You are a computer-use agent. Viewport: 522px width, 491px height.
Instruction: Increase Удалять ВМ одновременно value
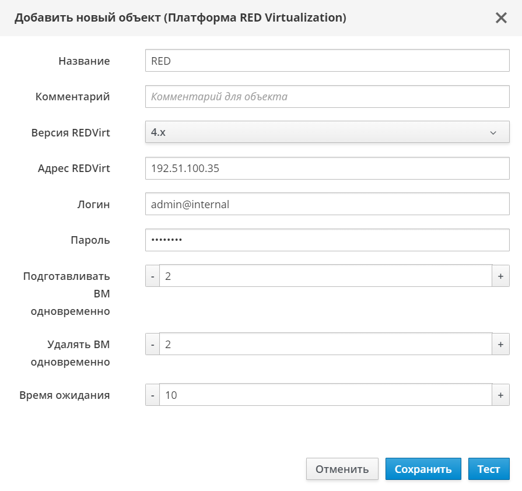[500, 344]
